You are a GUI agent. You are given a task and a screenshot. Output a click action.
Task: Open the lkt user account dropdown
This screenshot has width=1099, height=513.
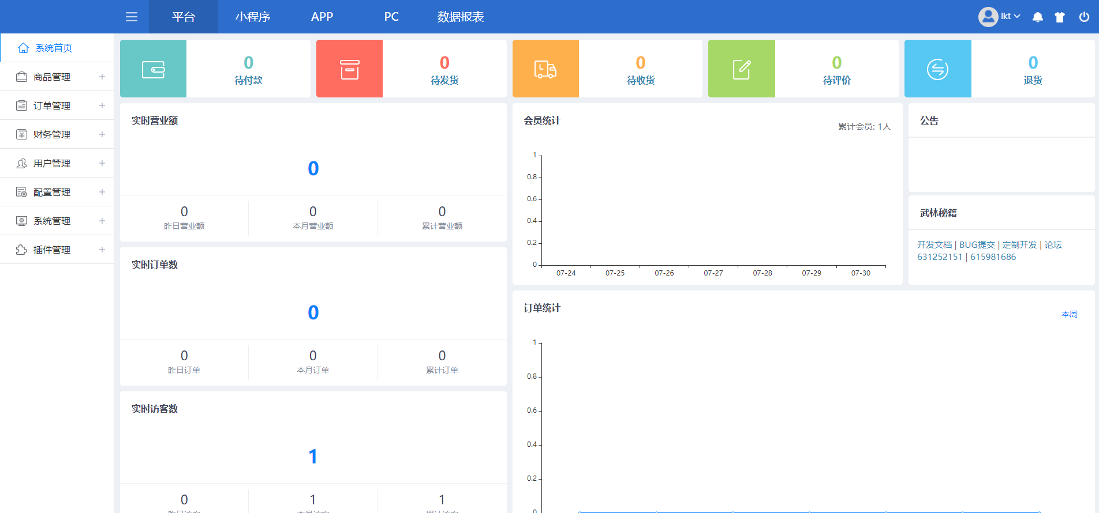tap(1000, 17)
